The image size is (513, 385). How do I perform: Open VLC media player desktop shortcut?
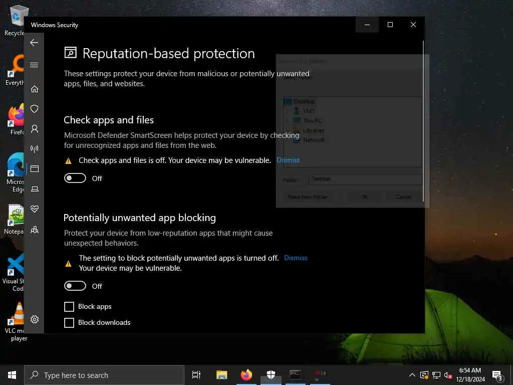15,321
